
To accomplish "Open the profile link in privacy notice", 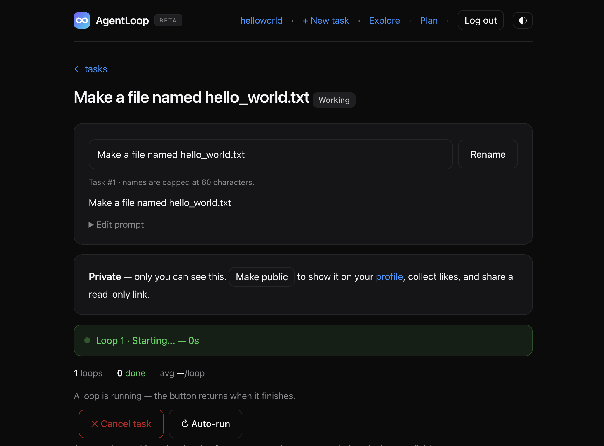I will [389, 277].
